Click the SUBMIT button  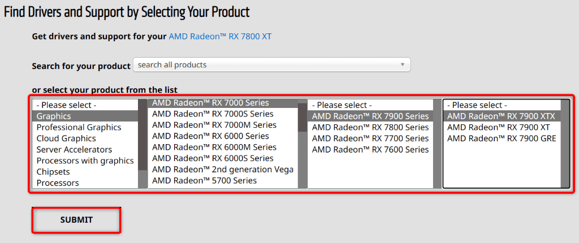(x=76, y=220)
